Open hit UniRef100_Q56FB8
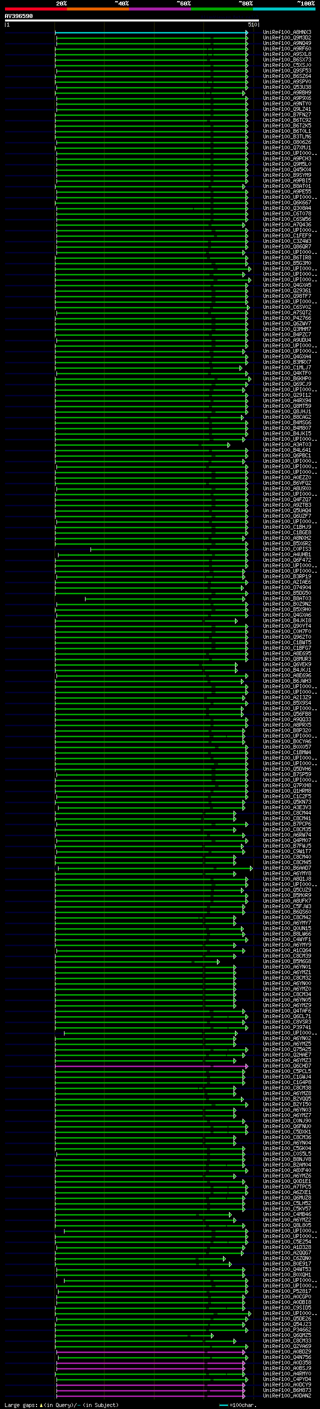The height and width of the screenshot is (1409, 320). 287,714
